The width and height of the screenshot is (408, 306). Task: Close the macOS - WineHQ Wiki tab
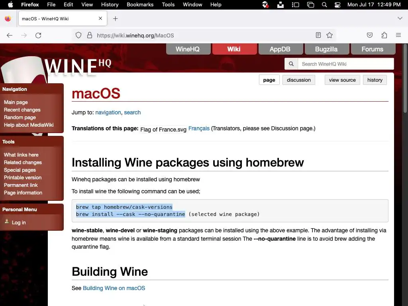tap(100, 18)
